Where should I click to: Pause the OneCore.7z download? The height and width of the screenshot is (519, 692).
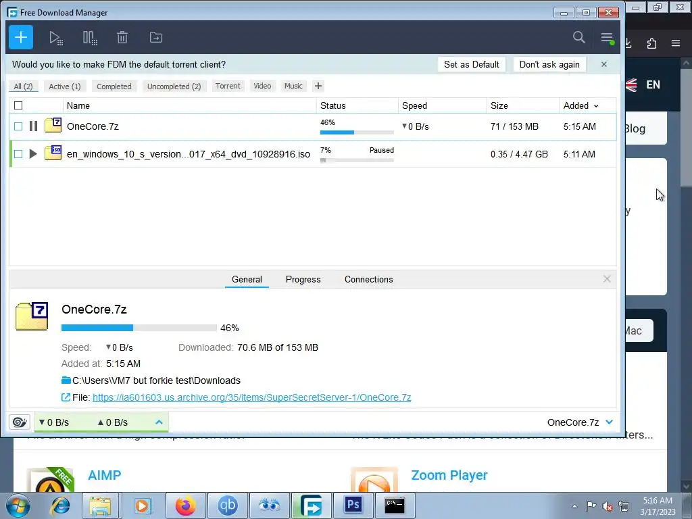(33, 126)
